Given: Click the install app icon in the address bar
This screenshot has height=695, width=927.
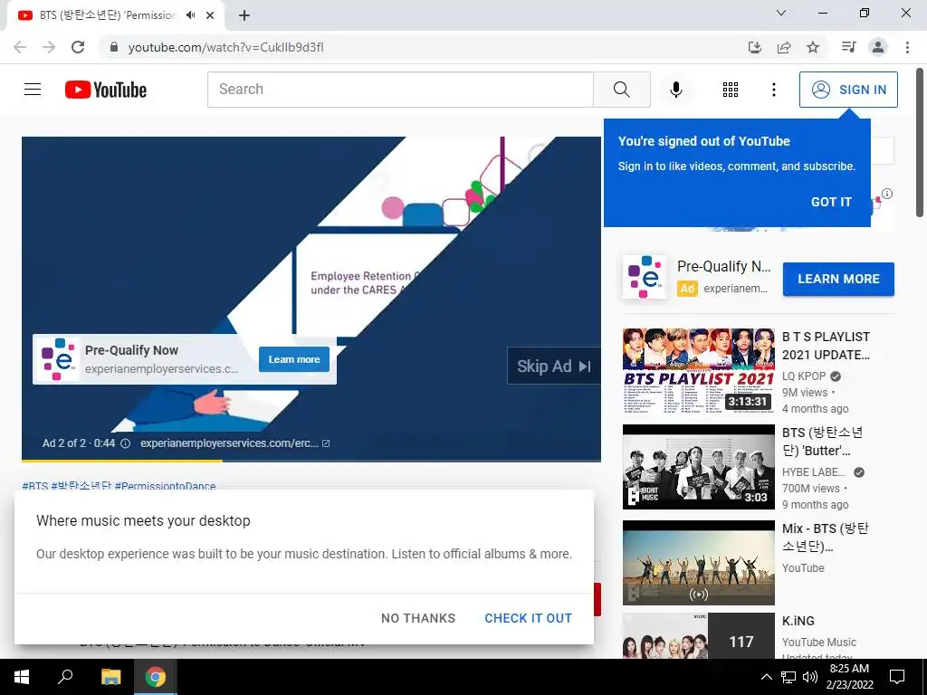Looking at the screenshot, I should (x=755, y=47).
